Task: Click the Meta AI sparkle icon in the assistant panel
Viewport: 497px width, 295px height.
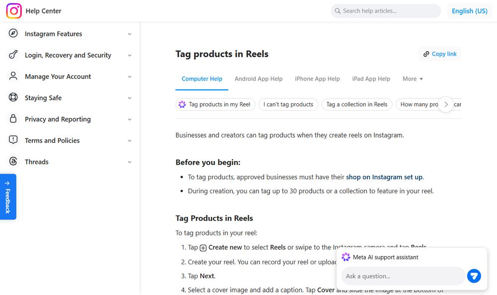Action: 346,257
